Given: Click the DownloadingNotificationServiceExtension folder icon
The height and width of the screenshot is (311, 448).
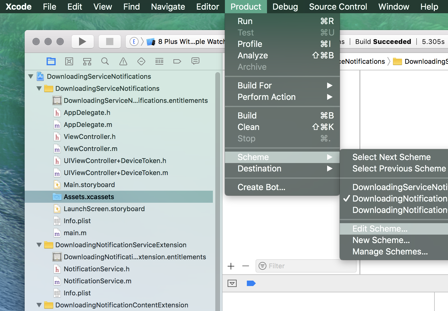Looking at the screenshot, I should tap(49, 245).
